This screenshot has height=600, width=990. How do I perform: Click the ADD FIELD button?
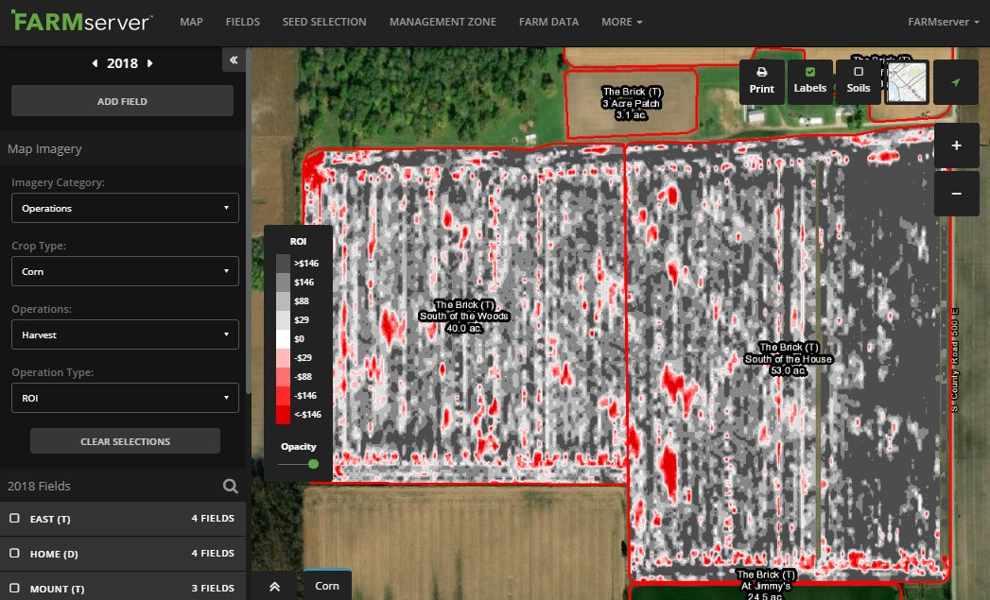pyautogui.click(x=123, y=101)
